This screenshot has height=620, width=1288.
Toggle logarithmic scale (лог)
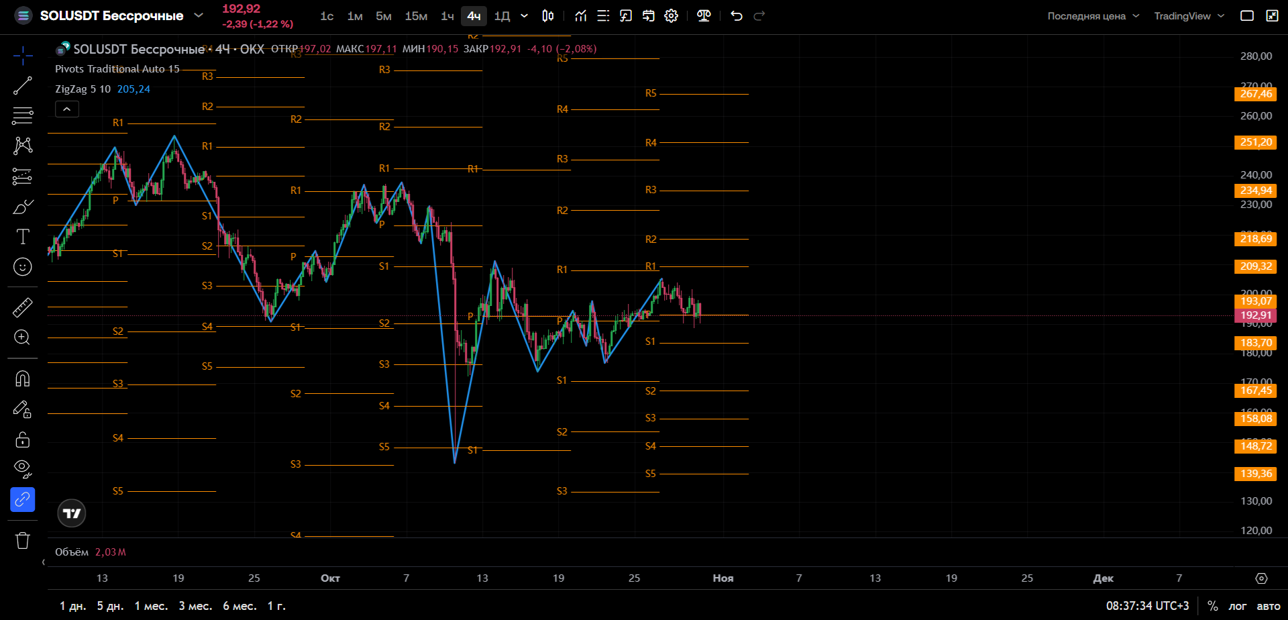1238,606
